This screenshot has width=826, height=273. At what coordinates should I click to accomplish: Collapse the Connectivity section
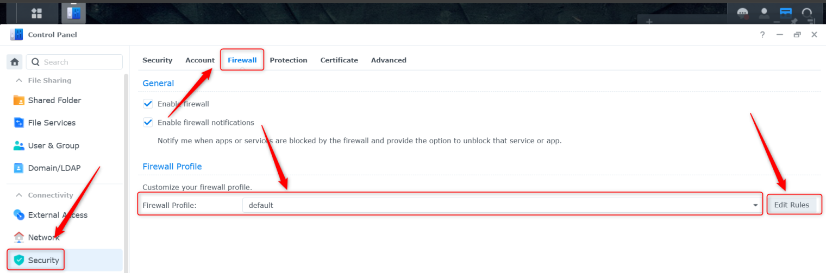[19, 195]
